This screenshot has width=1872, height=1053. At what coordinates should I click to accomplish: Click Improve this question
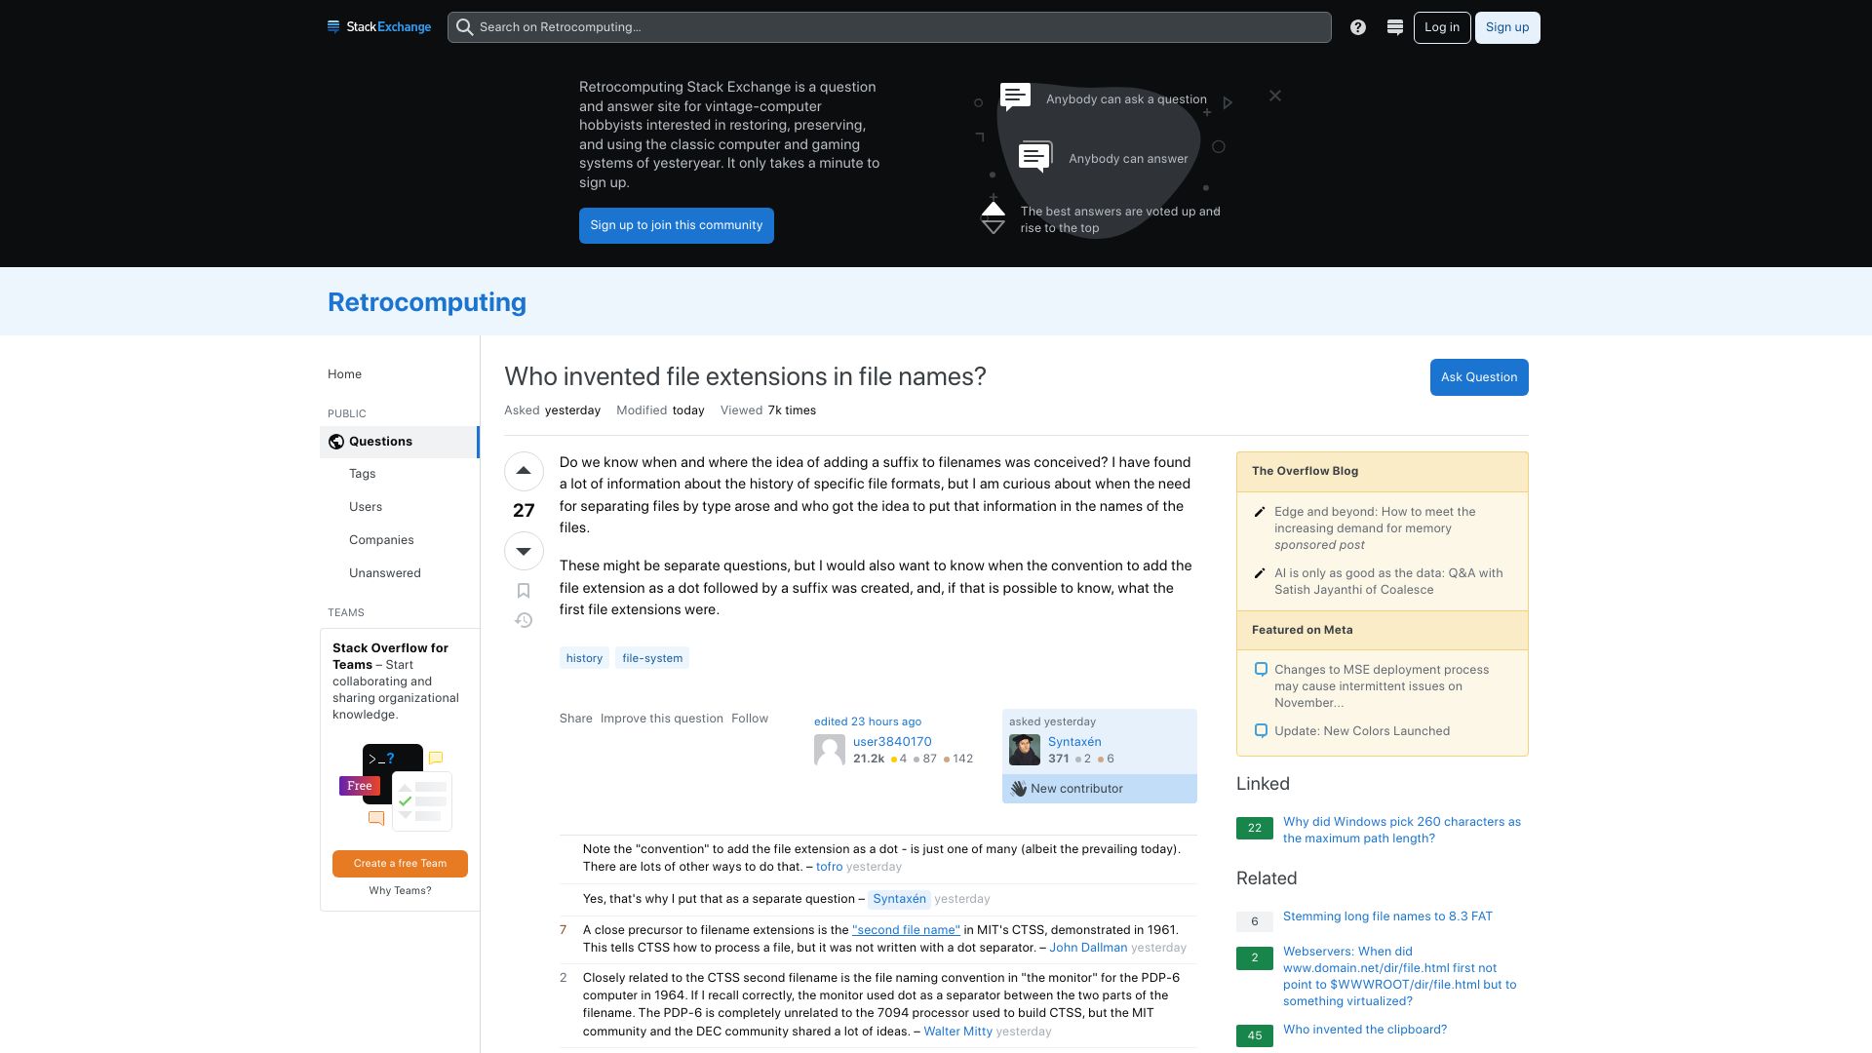(x=662, y=719)
